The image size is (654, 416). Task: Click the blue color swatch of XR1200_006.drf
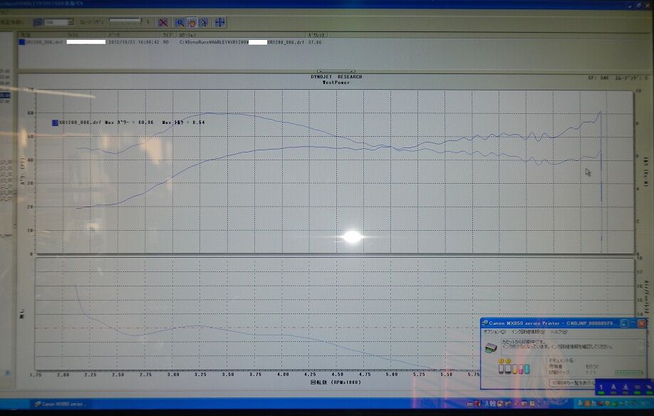21,42
